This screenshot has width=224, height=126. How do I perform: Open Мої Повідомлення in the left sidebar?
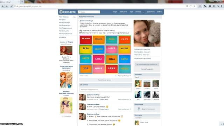click(65, 28)
